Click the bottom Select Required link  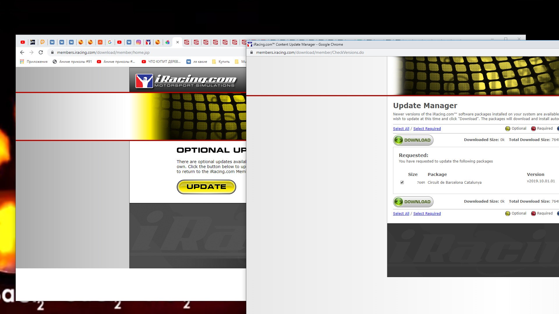(x=427, y=214)
